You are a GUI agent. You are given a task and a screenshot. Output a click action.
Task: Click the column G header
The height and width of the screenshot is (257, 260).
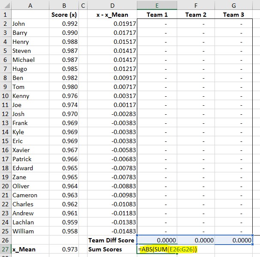pos(233,5)
